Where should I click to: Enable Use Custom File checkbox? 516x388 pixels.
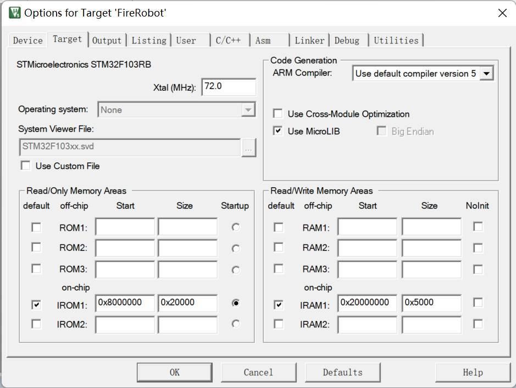(26, 166)
